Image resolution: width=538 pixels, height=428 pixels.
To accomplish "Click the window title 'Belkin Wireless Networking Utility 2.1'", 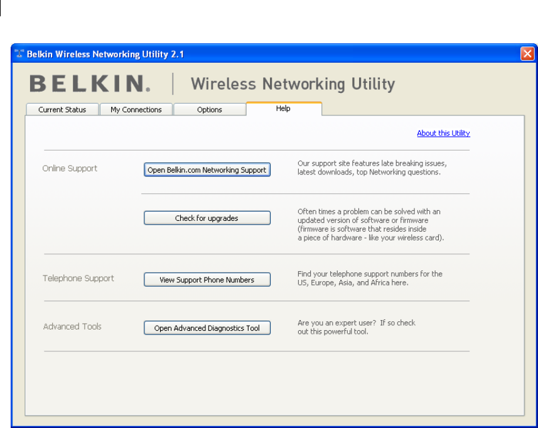I will pos(105,54).
